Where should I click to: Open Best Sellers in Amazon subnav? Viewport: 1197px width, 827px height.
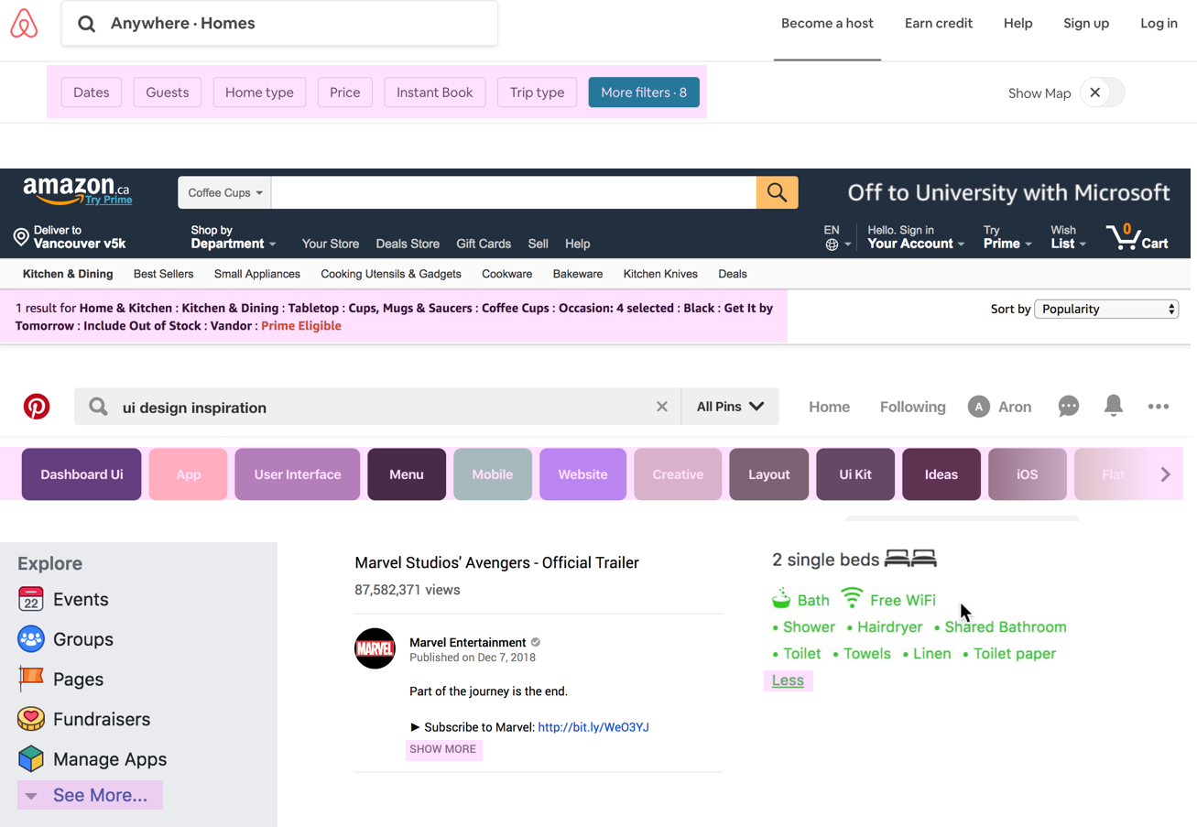[x=163, y=274]
